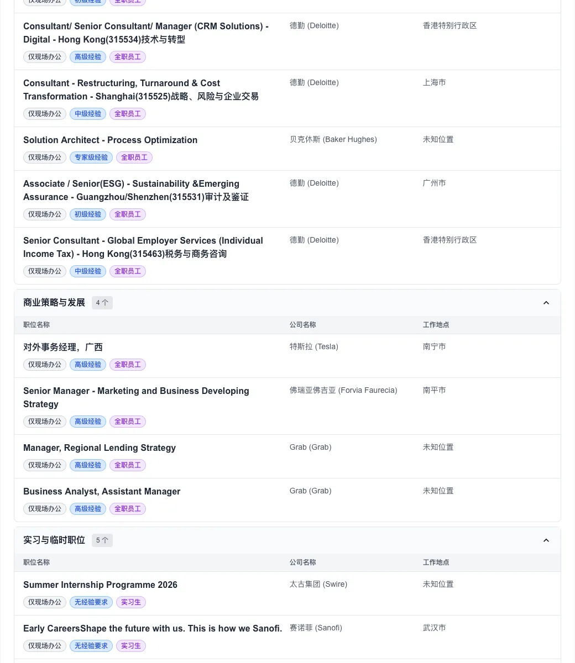This screenshot has height=663, width=575.
Task: Select the 贝克休斯 (Baker Hughes) company name
Action: 333,140
